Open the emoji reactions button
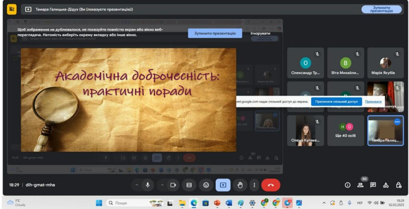 click(206, 185)
